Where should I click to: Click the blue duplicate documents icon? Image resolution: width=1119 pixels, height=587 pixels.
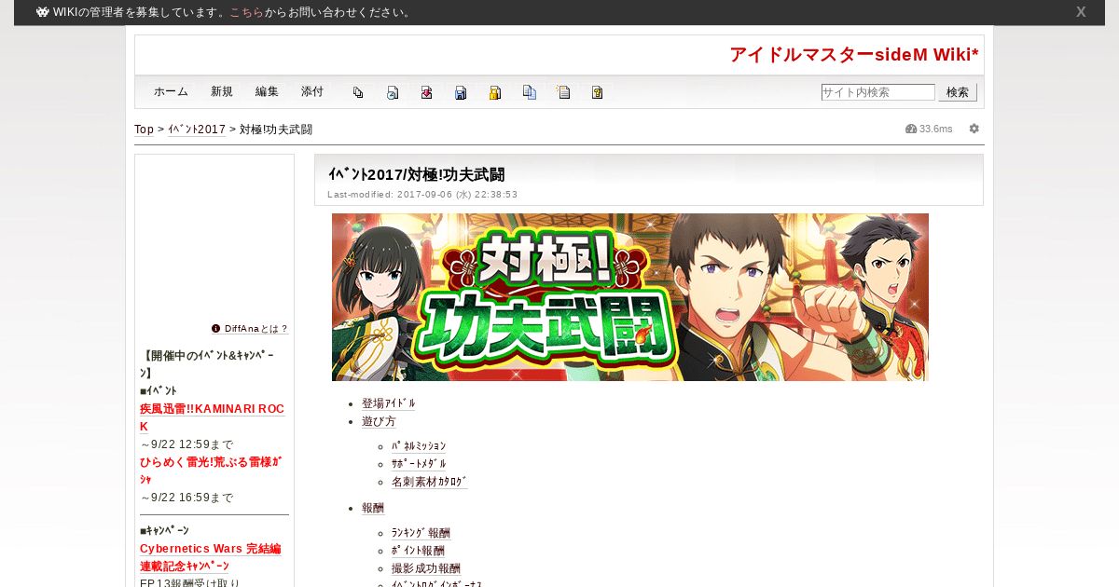(x=530, y=92)
